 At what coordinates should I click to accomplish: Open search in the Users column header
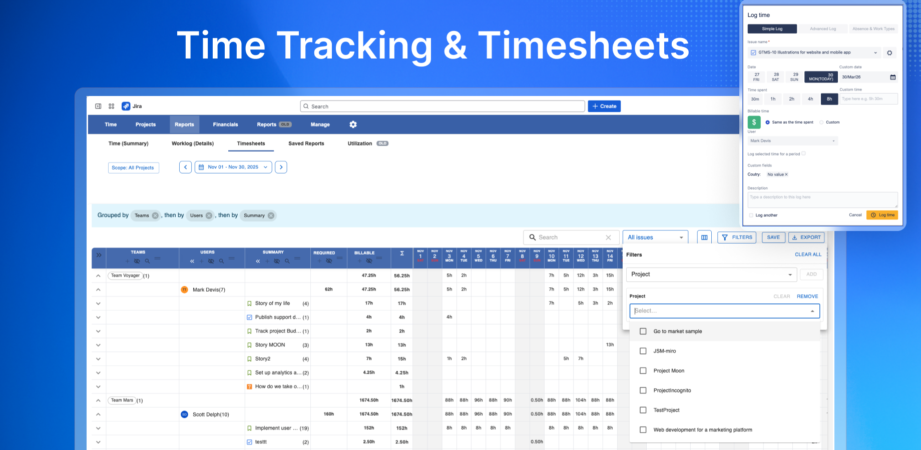pyautogui.click(x=222, y=260)
